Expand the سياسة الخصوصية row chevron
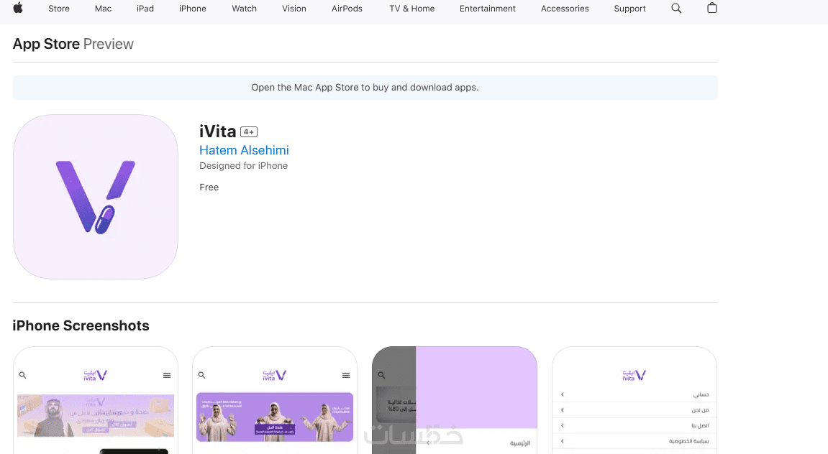The width and height of the screenshot is (828, 454). click(563, 441)
